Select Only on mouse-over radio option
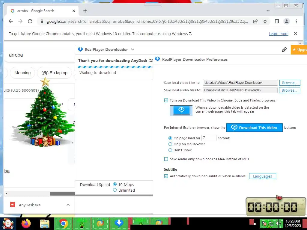Image resolution: width=307 pixels, height=230 pixels. pos(170,144)
